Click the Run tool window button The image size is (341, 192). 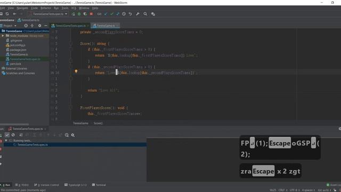pyautogui.click(x=6, y=185)
